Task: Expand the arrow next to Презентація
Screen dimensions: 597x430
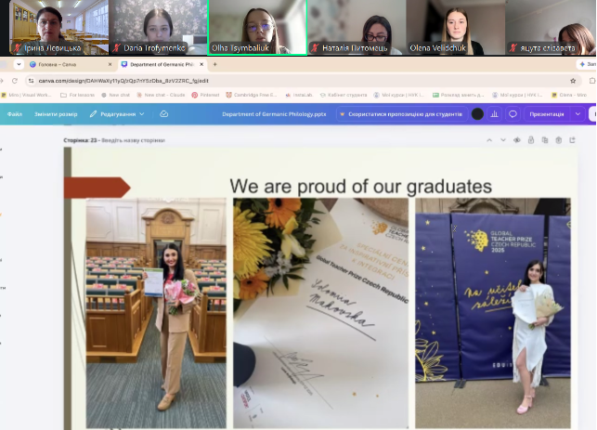Action: [578, 114]
